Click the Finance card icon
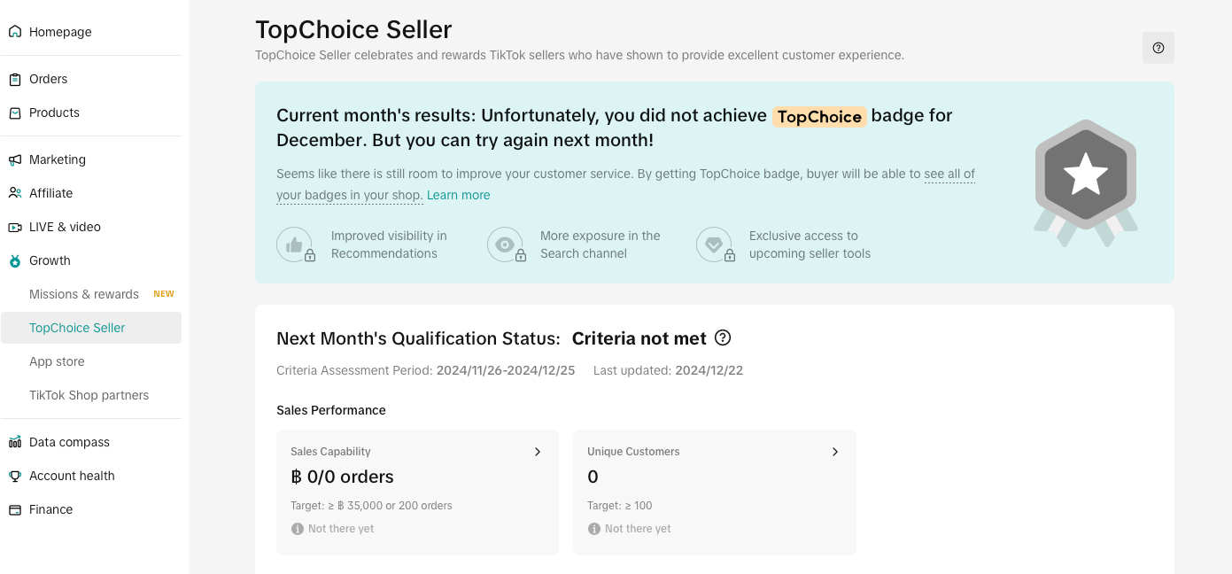1232x574 pixels. point(15,509)
